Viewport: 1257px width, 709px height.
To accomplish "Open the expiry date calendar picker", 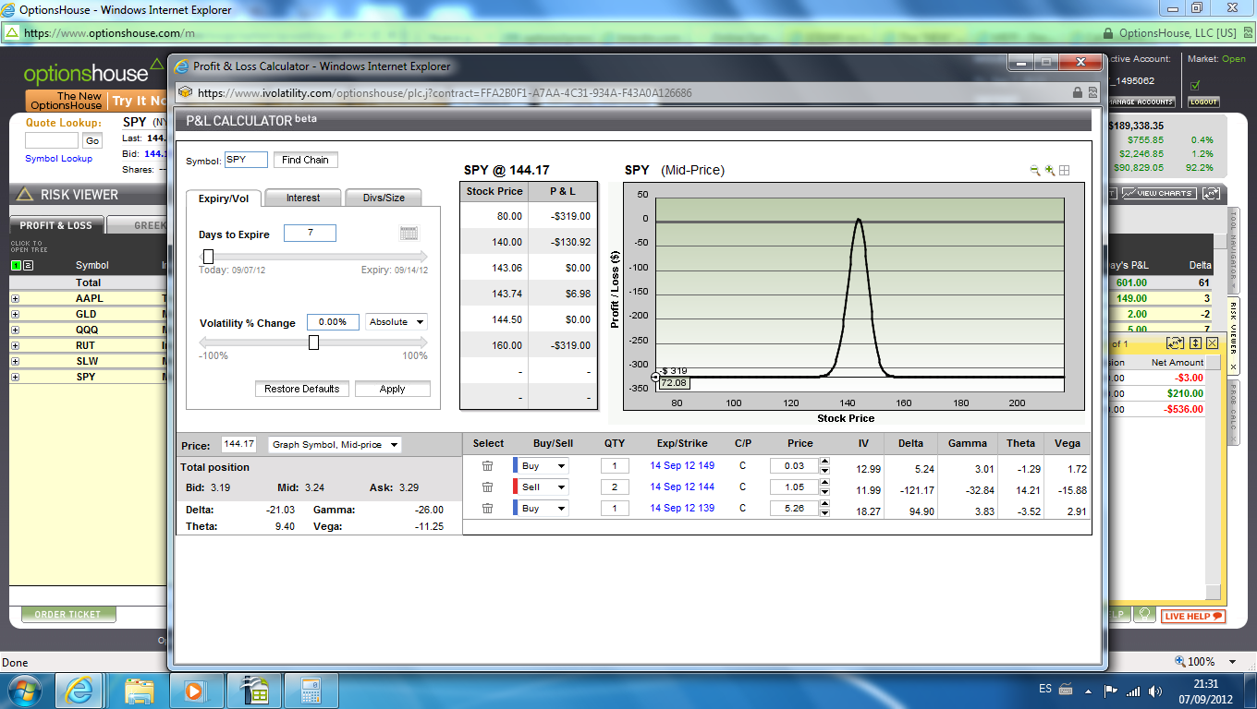I will [x=409, y=234].
